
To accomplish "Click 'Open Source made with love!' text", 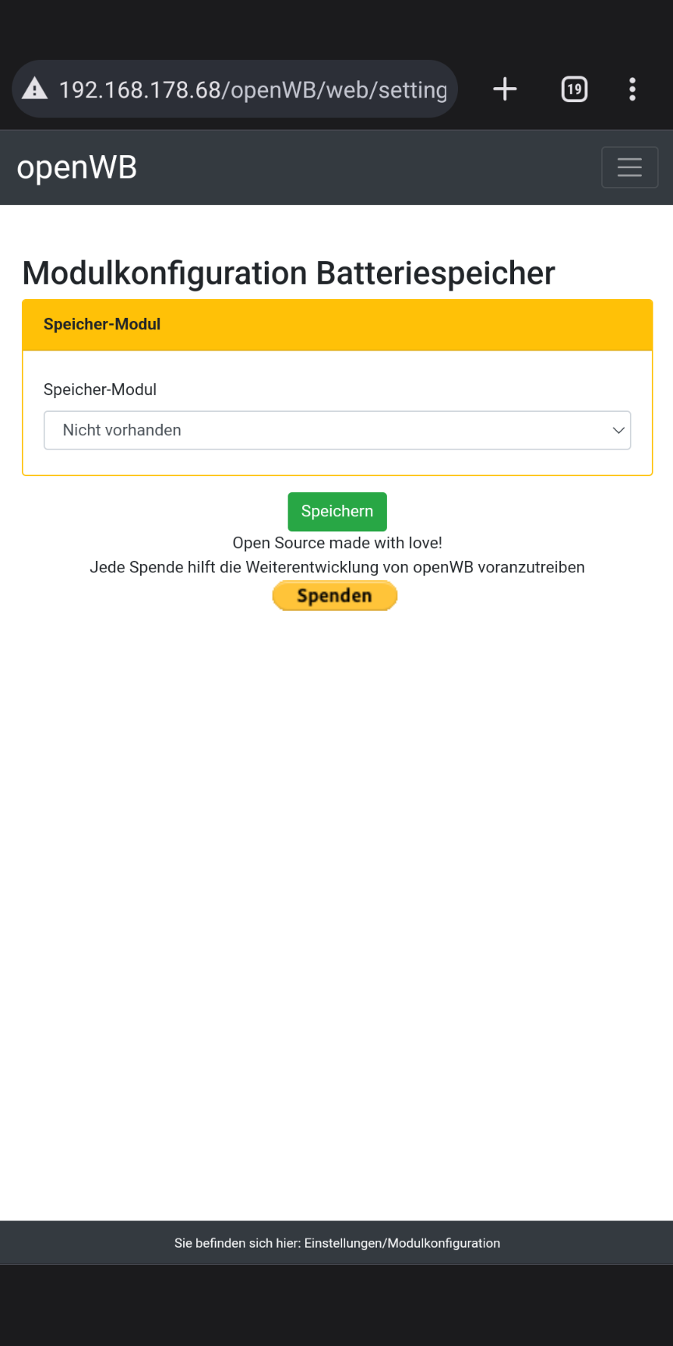I will click(337, 543).
